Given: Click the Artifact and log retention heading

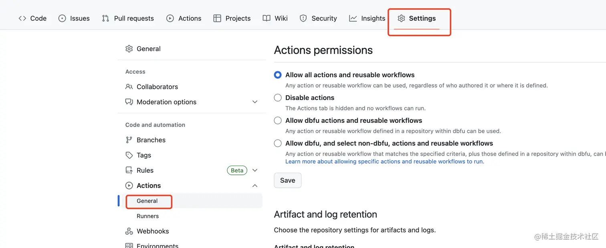Looking at the screenshot, I should tap(325, 214).
